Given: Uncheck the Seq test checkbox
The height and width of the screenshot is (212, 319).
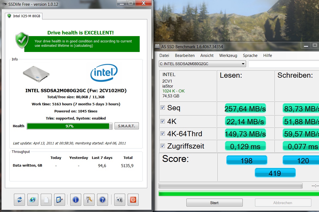Looking at the screenshot, I should [x=163, y=108].
